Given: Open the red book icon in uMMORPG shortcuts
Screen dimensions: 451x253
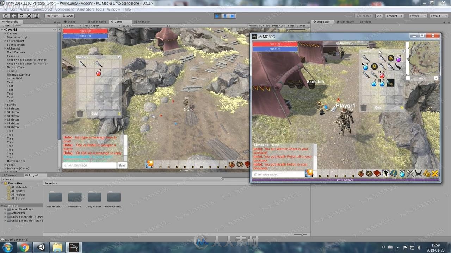Looking at the screenshot, I should [x=377, y=173].
